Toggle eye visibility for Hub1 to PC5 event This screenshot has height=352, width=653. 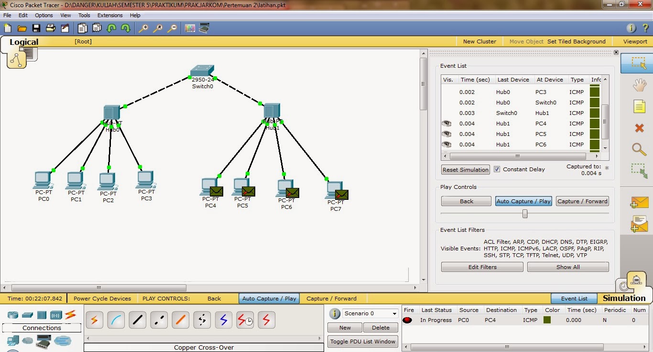pyautogui.click(x=446, y=134)
